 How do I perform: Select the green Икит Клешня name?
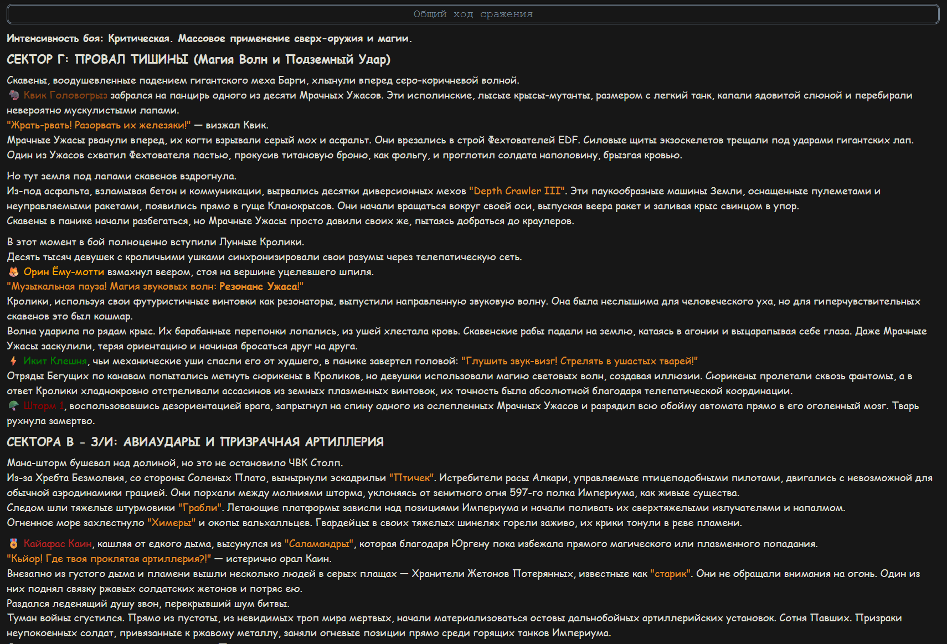pyautogui.click(x=55, y=361)
